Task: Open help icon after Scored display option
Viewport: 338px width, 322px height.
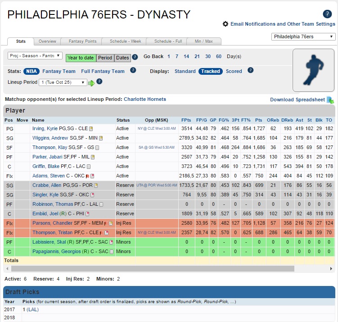Action: 251,70
